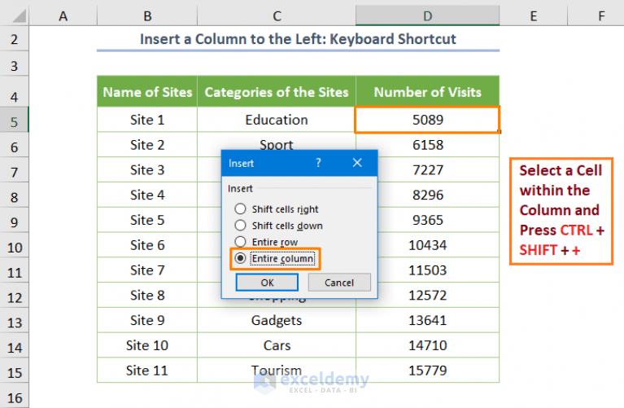624x408 pixels.
Task: Click the select-all corner triangle
Action: (x=19, y=16)
